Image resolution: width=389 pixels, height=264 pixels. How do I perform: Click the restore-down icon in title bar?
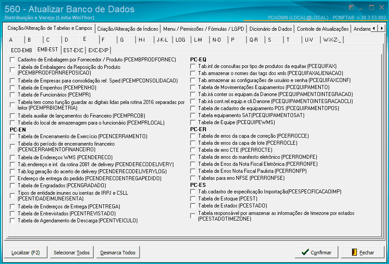coord(351,7)
